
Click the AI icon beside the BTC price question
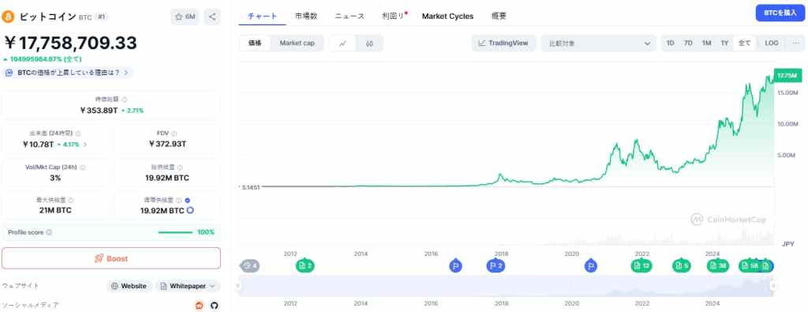[x=9, y=73]
